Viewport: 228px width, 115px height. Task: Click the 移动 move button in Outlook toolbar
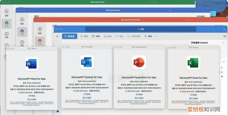tap(108, 36)
